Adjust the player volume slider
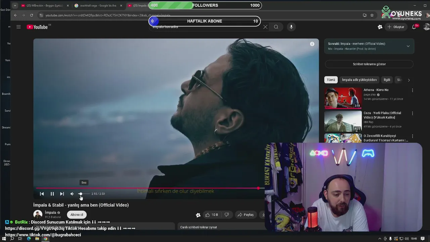Viewport: 430px width, 242px height. point(84,194)
